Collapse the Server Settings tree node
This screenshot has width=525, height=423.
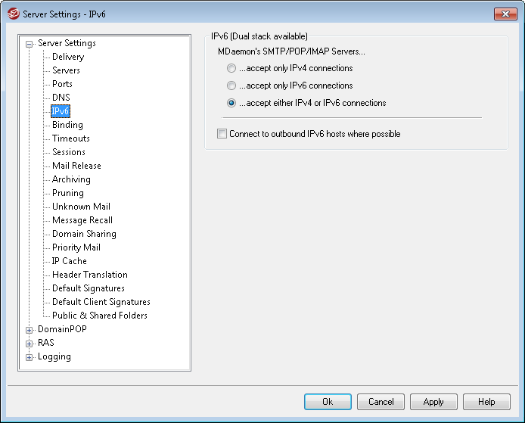point(30,44)
